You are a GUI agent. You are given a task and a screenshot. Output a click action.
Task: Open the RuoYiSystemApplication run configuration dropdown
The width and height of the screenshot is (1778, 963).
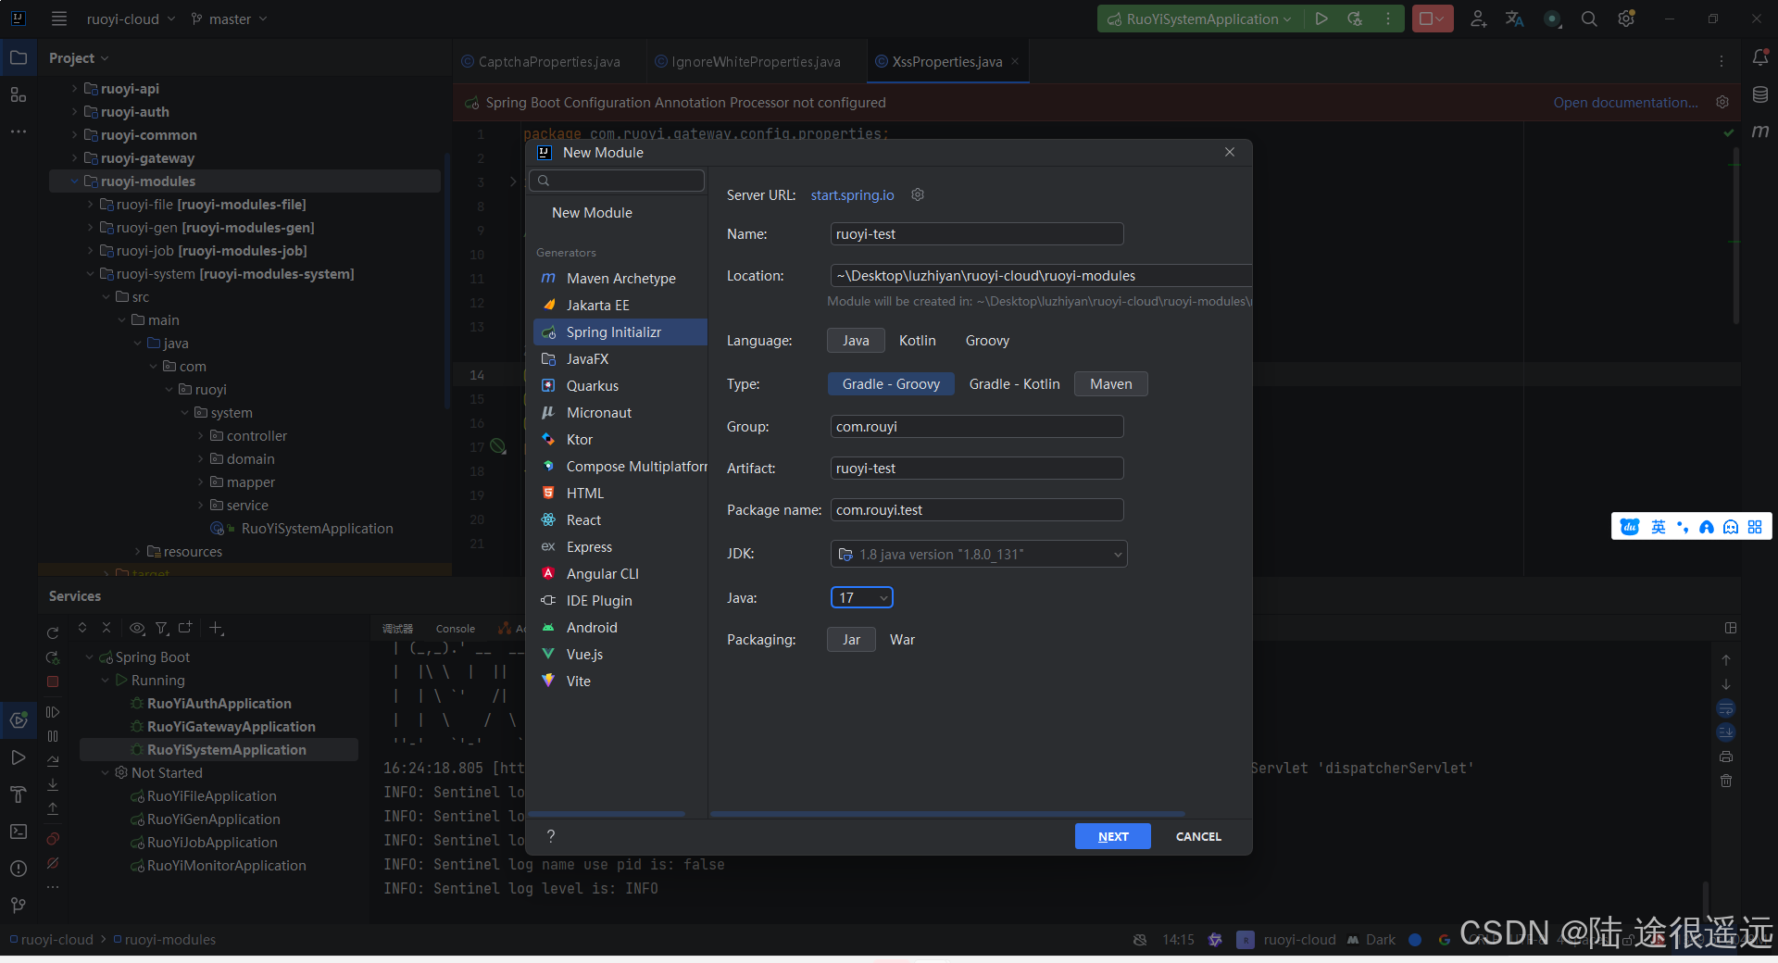coord(1199,19)
